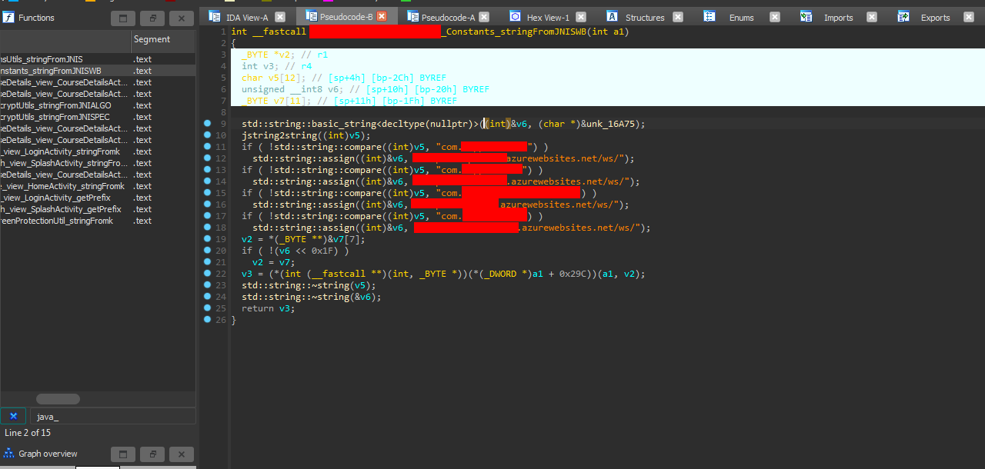Maximize the Graph overview panel

[x=123, y=454]
